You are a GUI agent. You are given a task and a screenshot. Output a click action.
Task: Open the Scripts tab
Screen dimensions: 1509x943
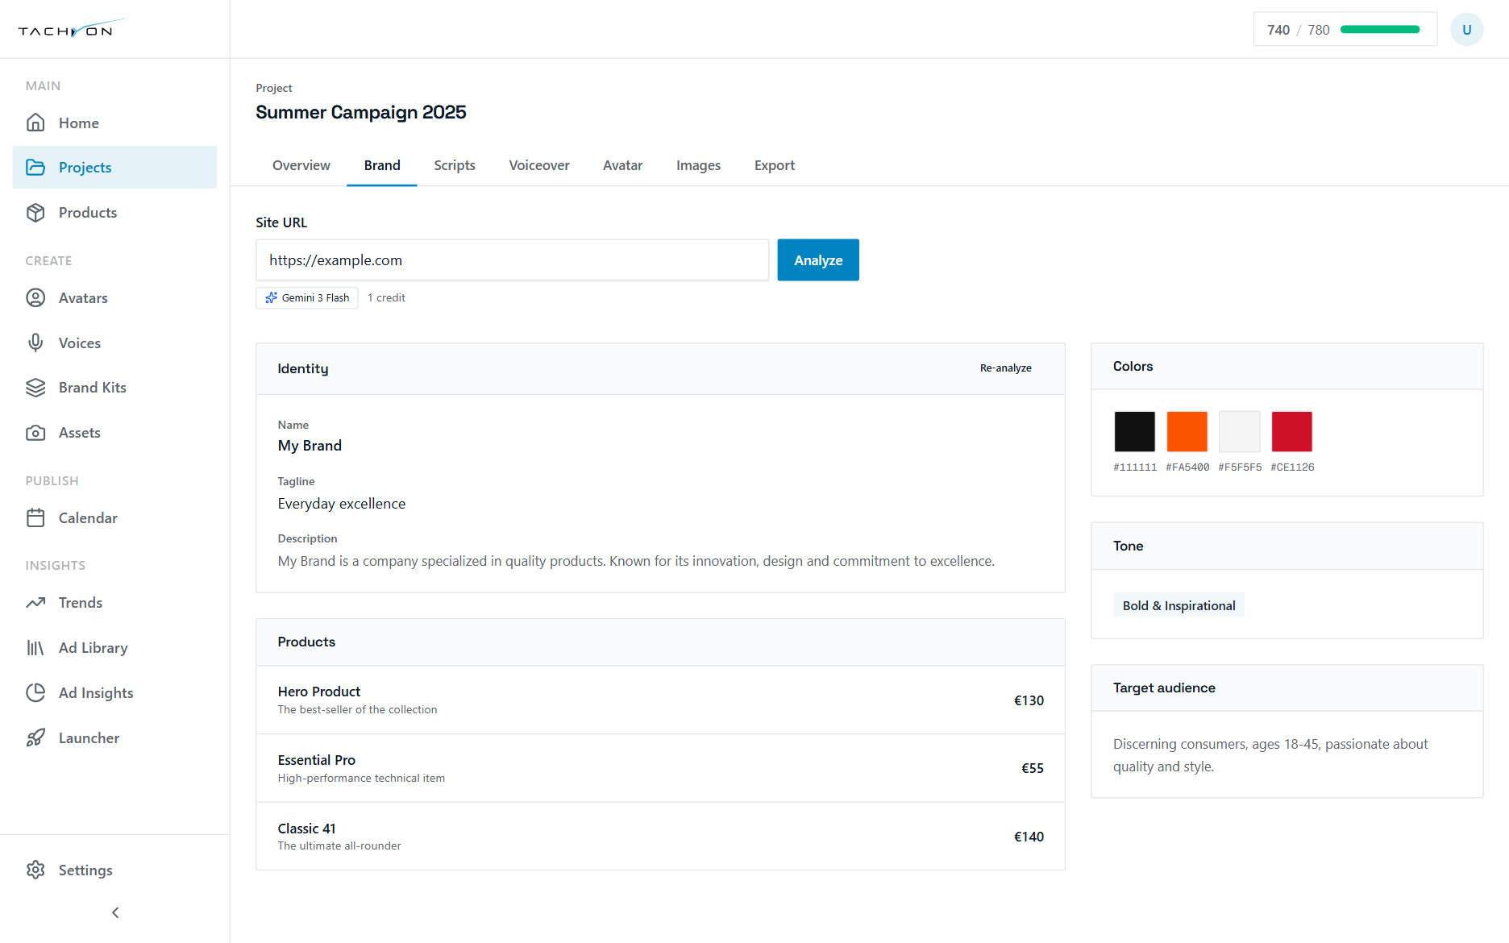pos(455,165)
